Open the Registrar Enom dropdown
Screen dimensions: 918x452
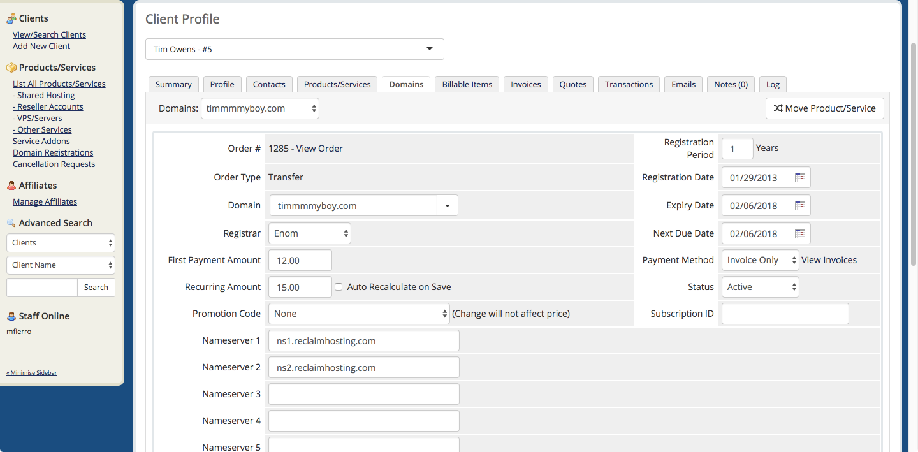(310, 233)
